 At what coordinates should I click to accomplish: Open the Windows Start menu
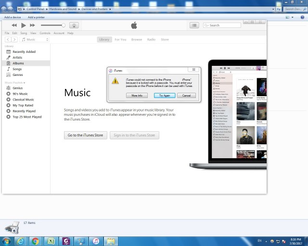(x=6, y=241)
